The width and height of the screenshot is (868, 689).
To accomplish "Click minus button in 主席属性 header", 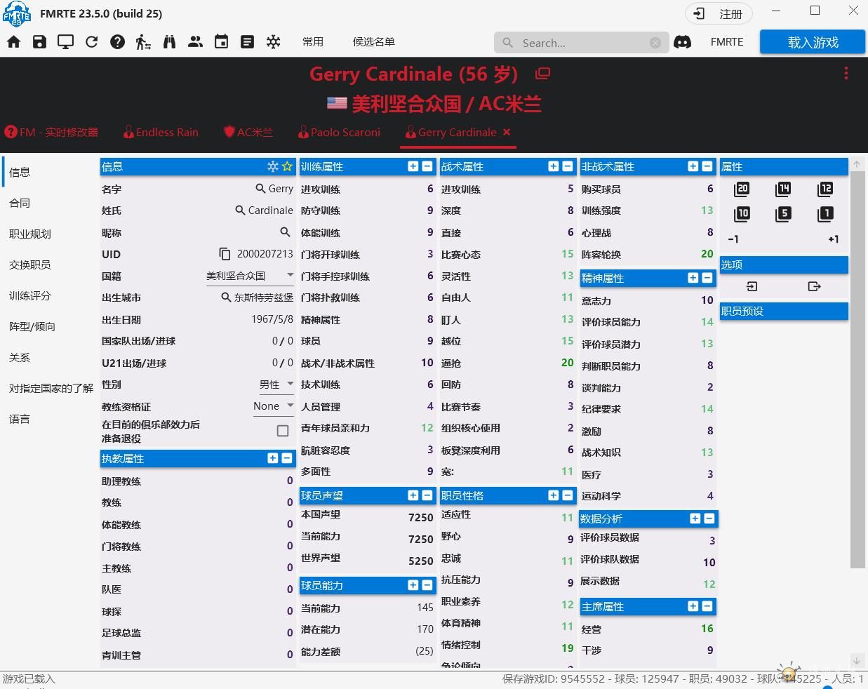I will pos(707,606).
